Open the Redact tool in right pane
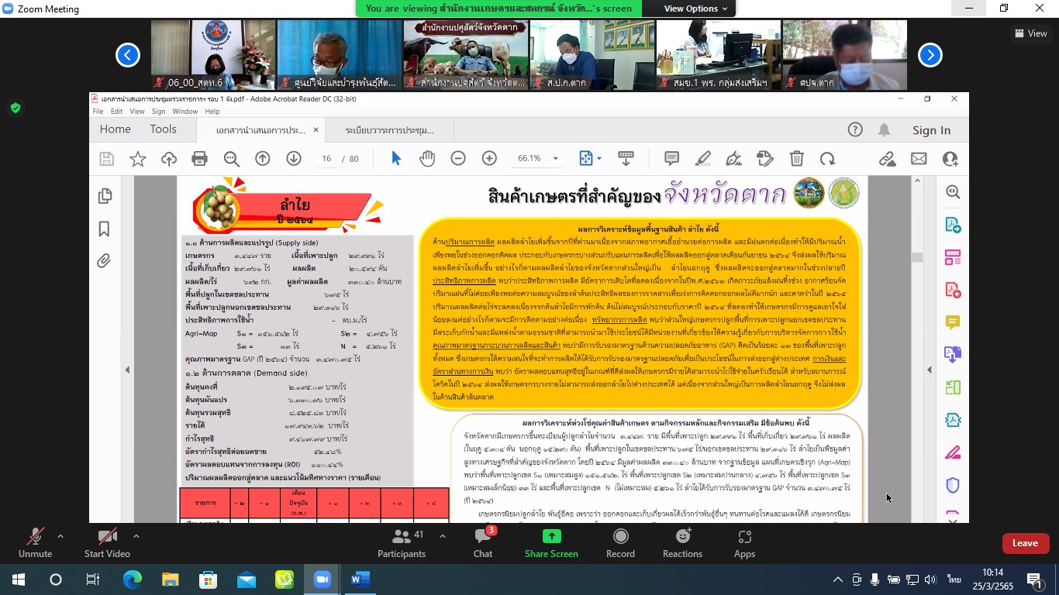Screen dimensions: 1059x595 pos(953,452)
